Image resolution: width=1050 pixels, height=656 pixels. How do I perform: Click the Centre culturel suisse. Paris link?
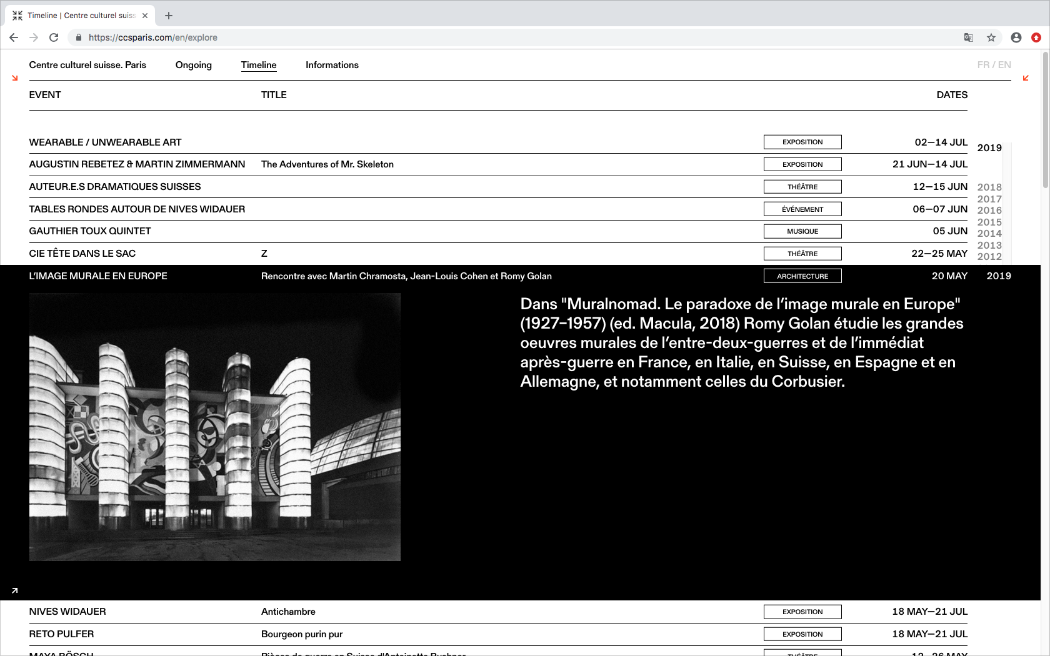coord(87,65)
